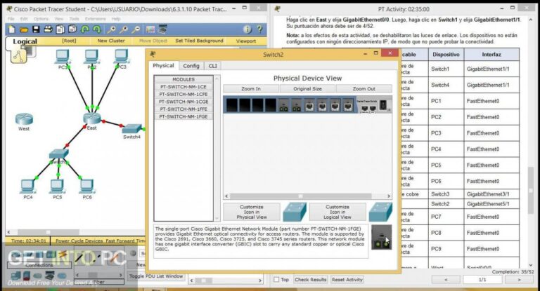Click the New file toolbar icon
This screenshot has width=540, height=291.
[x=12, y=30]
